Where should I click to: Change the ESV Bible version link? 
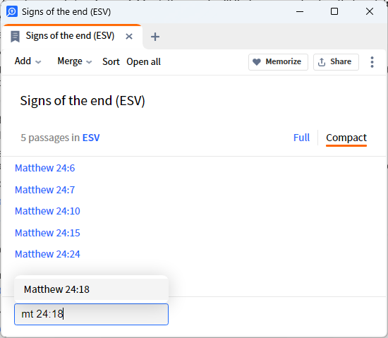[x=91, y=138]
